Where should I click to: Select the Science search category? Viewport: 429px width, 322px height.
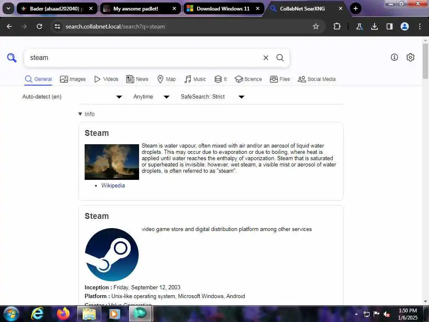click(248, 79)
